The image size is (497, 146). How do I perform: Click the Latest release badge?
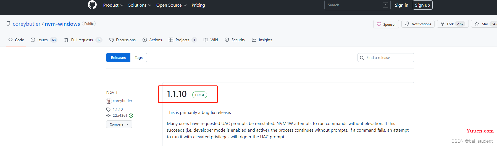pyautogui.click(x=199, y=95)
